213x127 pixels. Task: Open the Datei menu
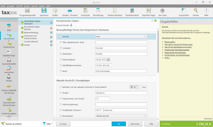coord(3,6)
